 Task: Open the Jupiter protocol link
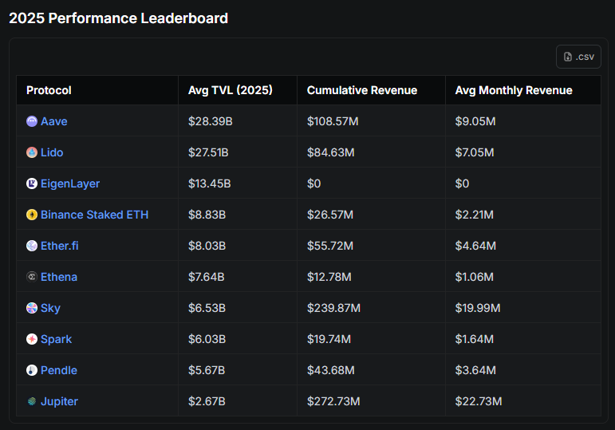(x=59, y=401)
